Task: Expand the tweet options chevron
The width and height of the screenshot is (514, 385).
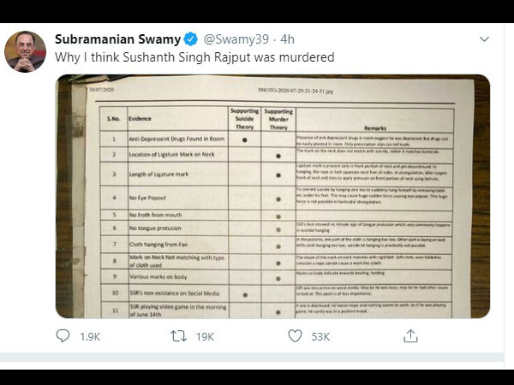Action: click(x=484, y=39)
